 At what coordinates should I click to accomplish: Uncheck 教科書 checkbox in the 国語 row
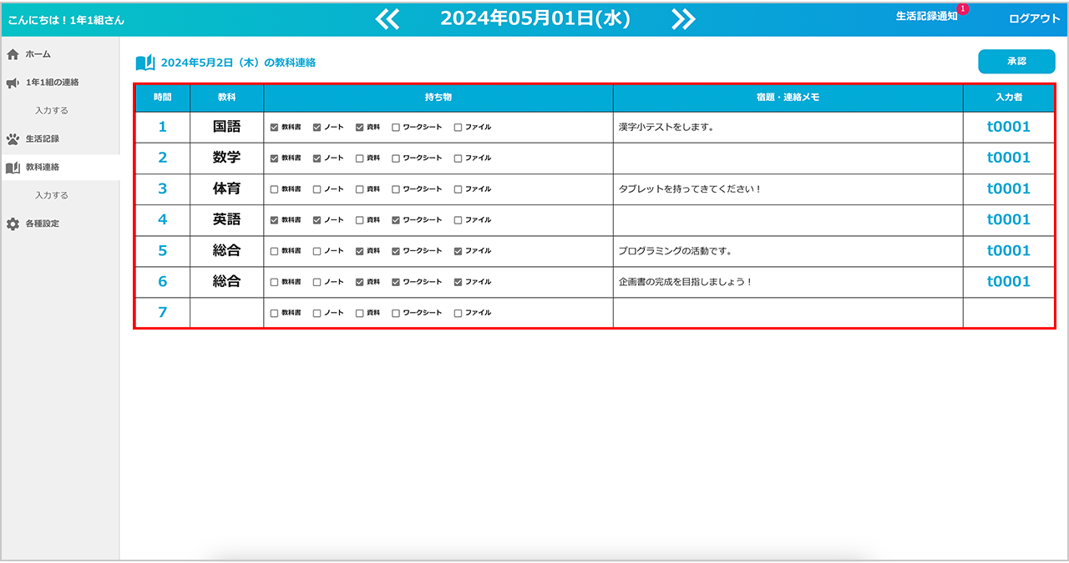tap(275, 128)
